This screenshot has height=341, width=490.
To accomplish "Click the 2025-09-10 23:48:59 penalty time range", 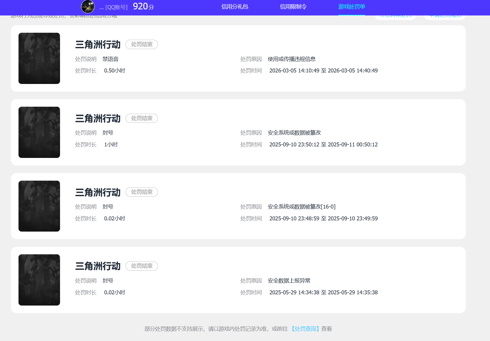I will click(x=324, y=219).
